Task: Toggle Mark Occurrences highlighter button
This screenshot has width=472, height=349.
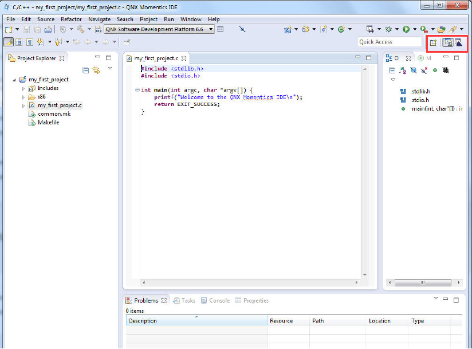Action: point(9,42)
